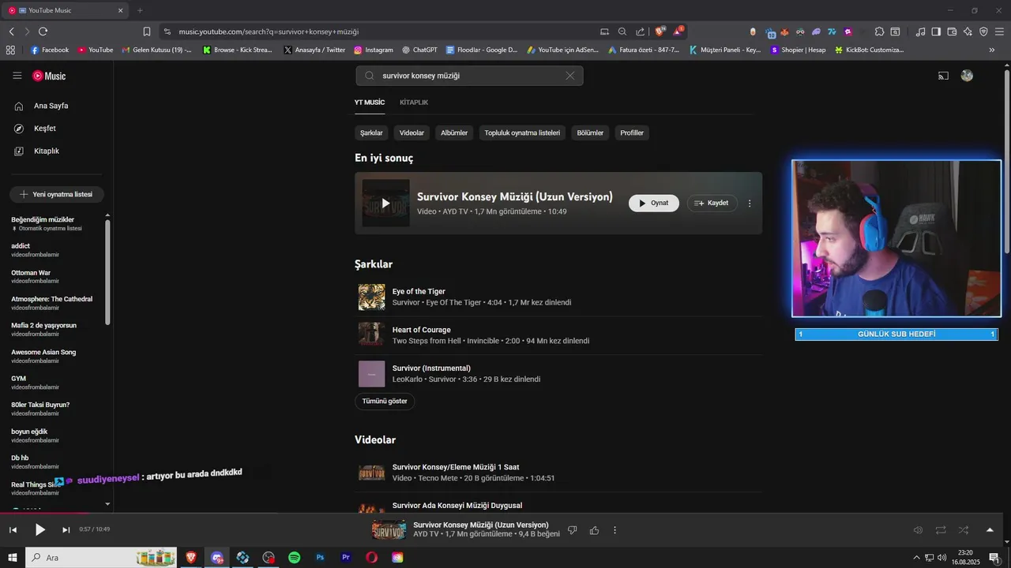Open the Ottoman War playlist
The width and height of the screenshot is (1011, 568).
point(31,273)
